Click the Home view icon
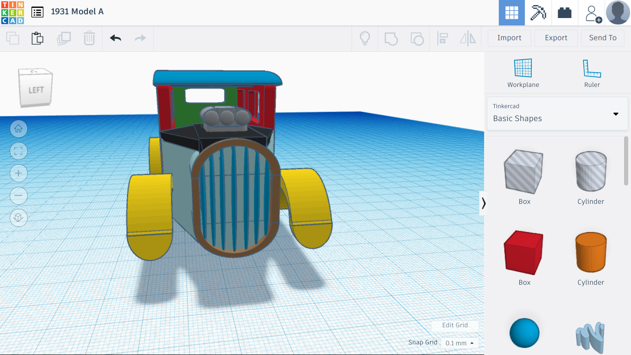631x355 pixels. coord(18,129)
